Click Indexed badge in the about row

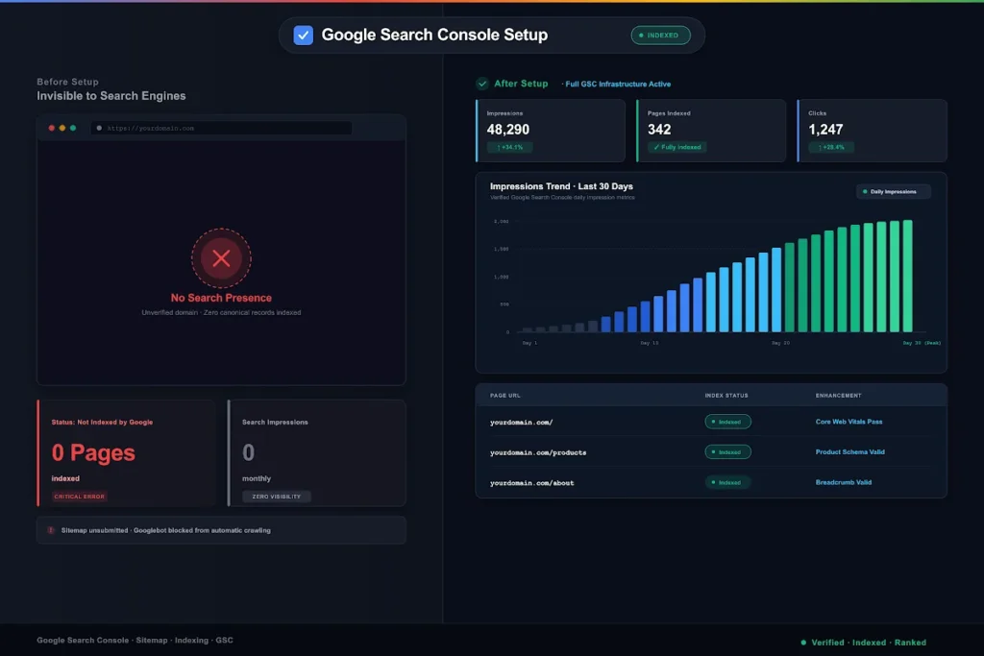[728, 482]
